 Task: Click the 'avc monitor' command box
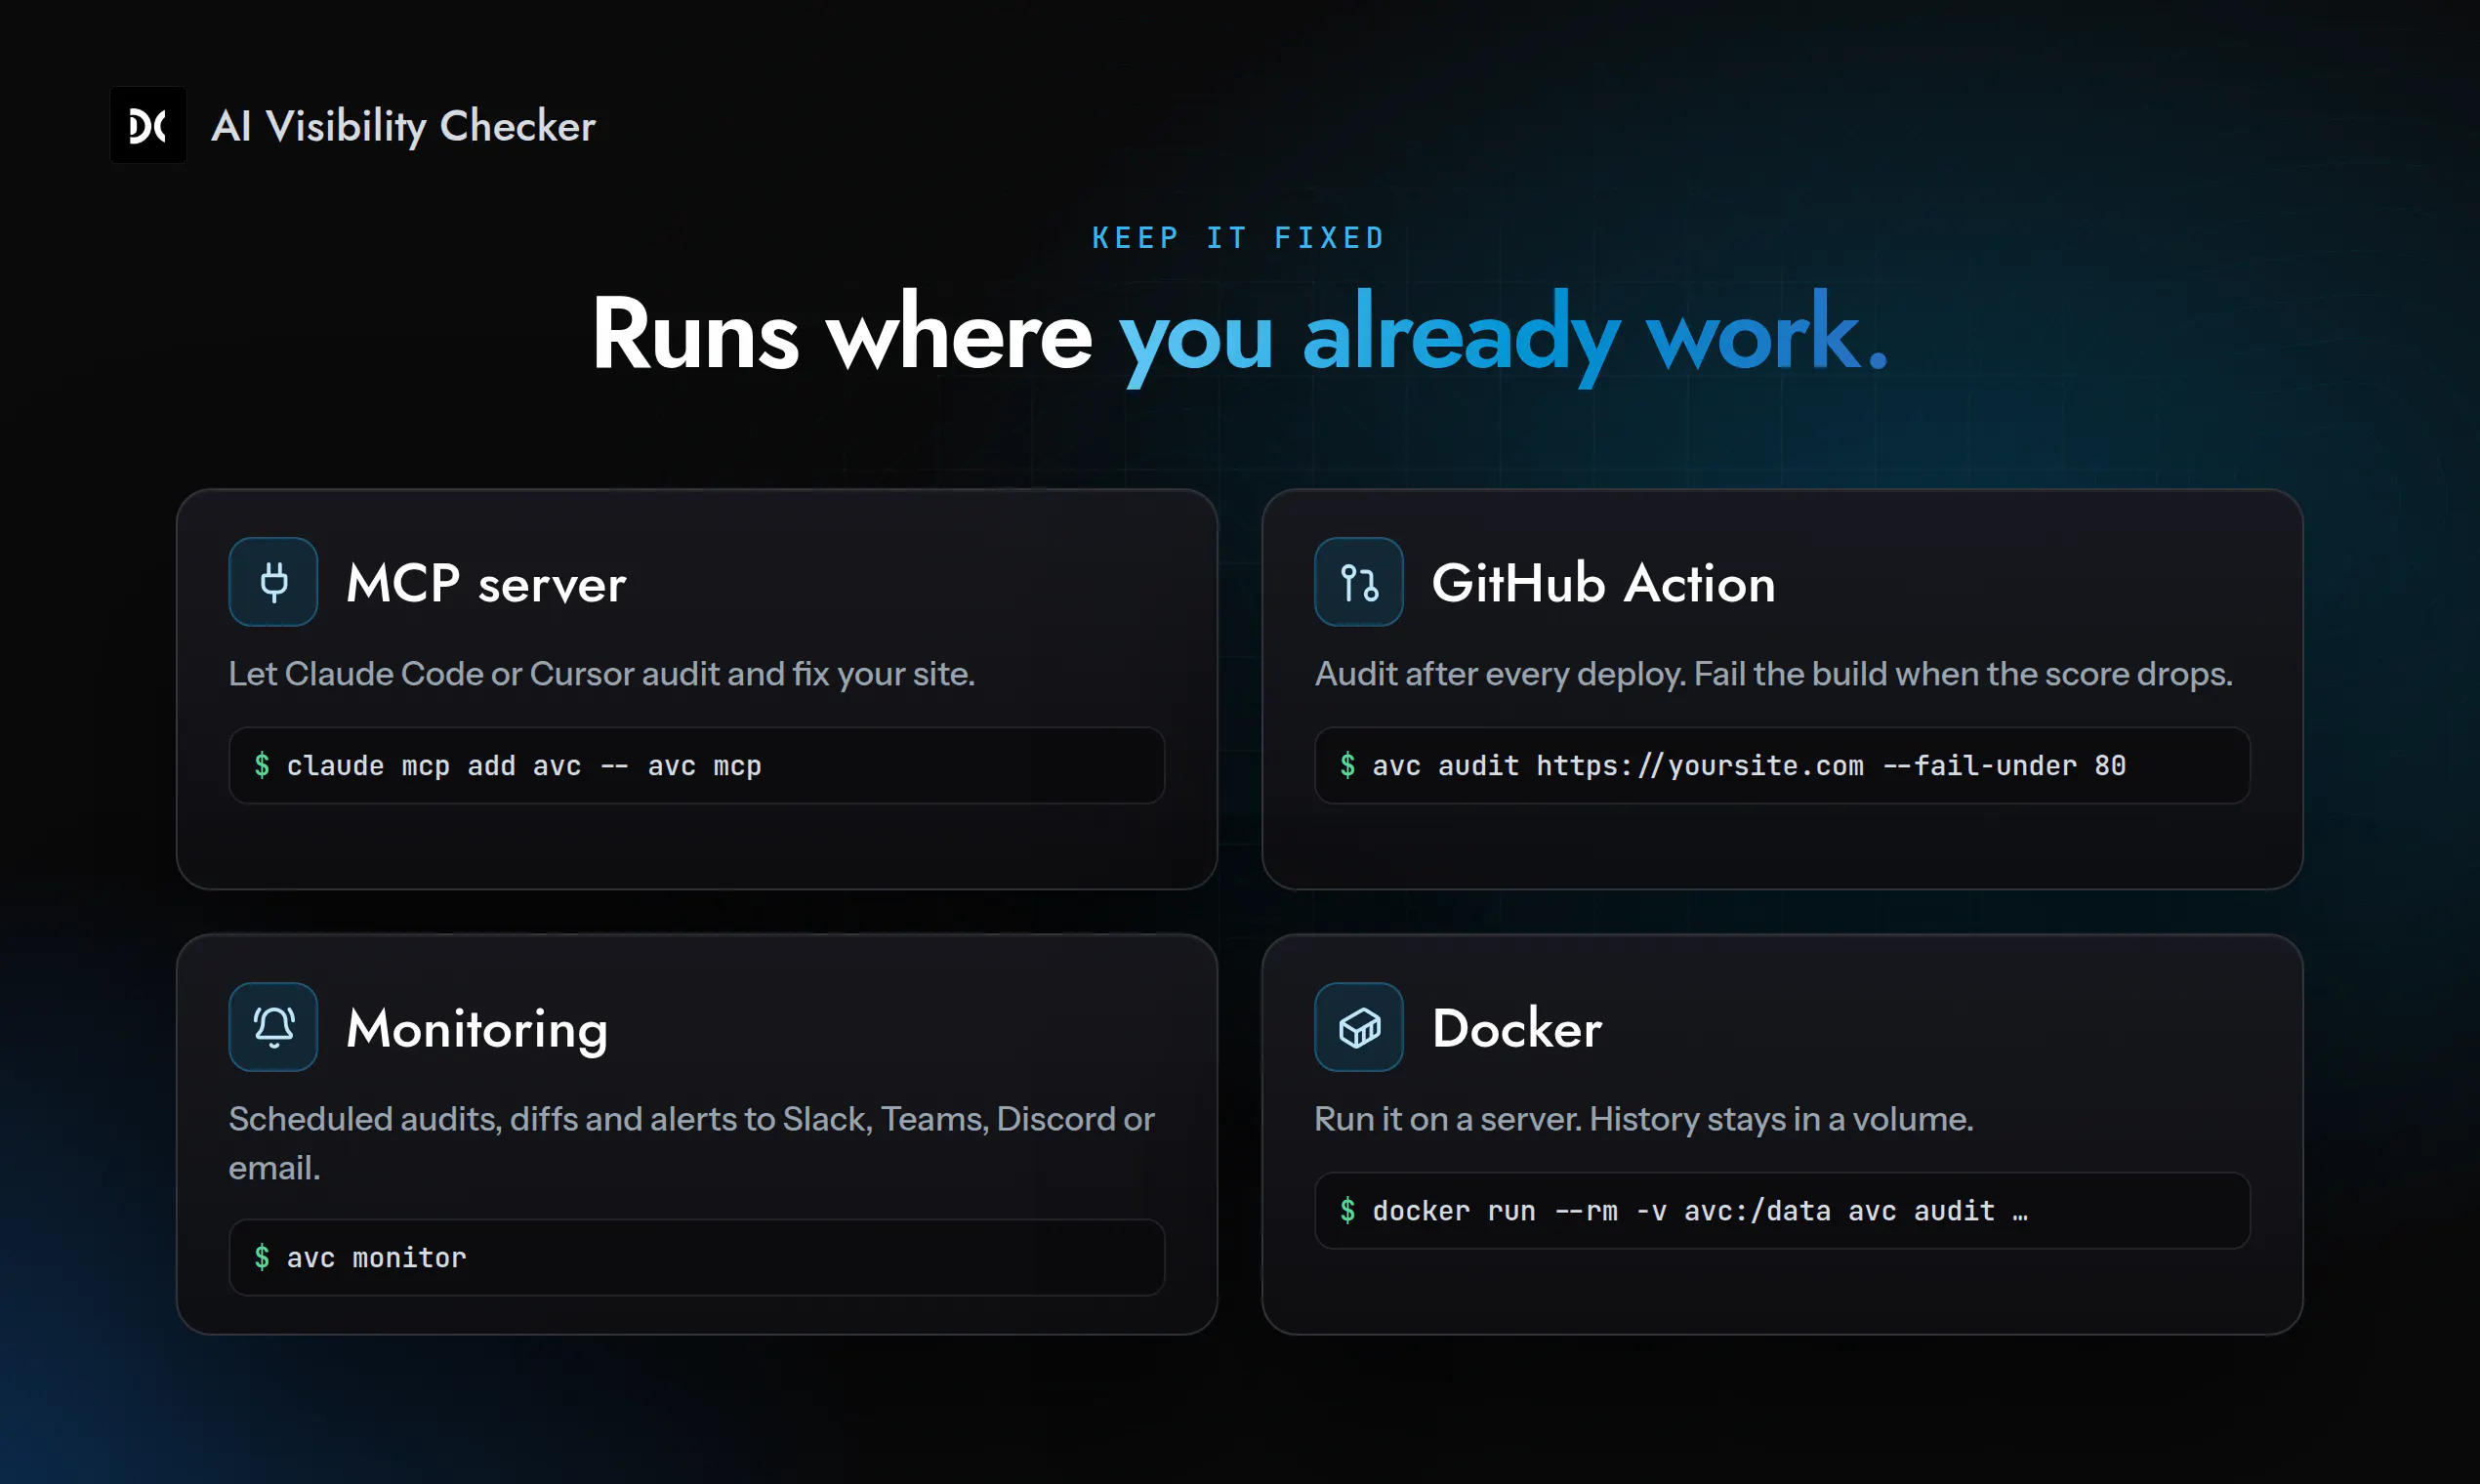tap(697, 1258)
